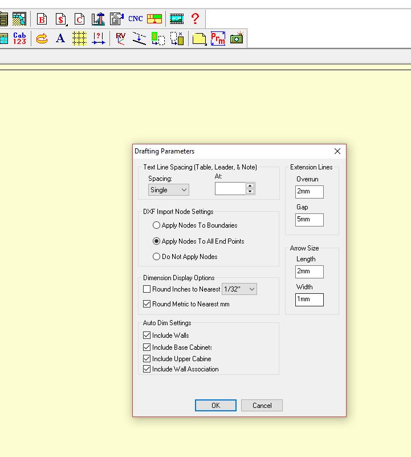
Task: Uncheck 'Round Metric to Nearest mm'
Action: coord(147,304)
